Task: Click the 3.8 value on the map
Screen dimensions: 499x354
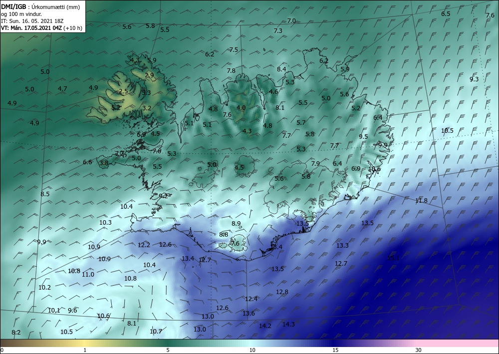Action: click(x=104, y=164)
